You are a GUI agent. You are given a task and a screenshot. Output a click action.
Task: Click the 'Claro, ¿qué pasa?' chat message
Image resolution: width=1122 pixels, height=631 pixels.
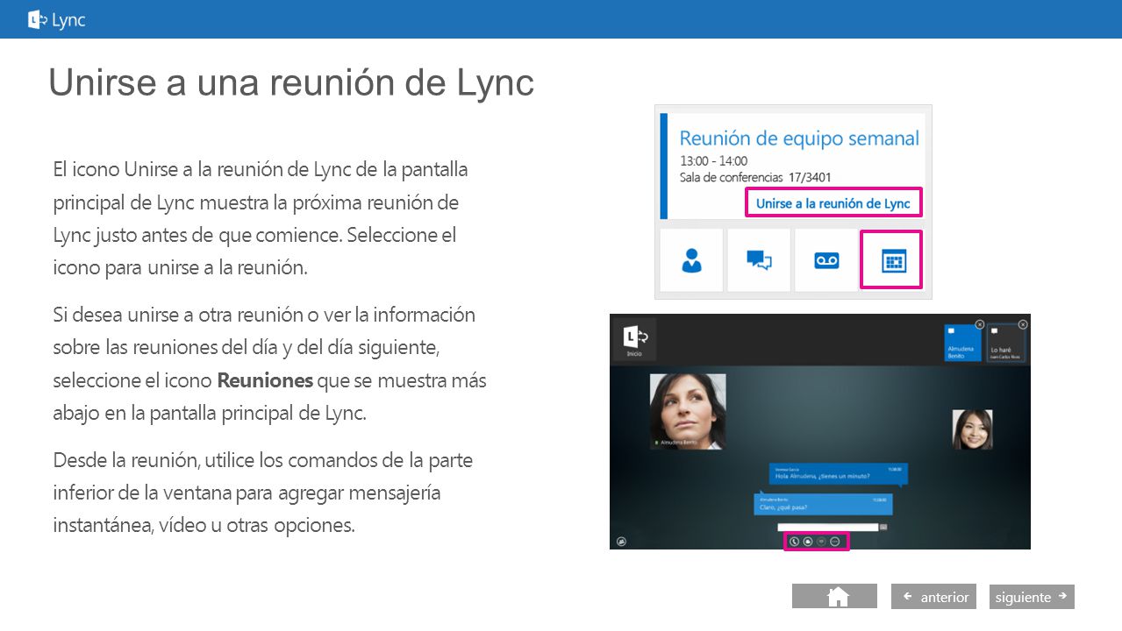coord(823,504)
